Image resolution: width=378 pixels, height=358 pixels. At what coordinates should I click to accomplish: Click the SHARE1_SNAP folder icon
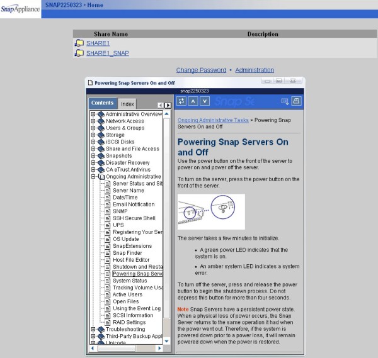79,53
